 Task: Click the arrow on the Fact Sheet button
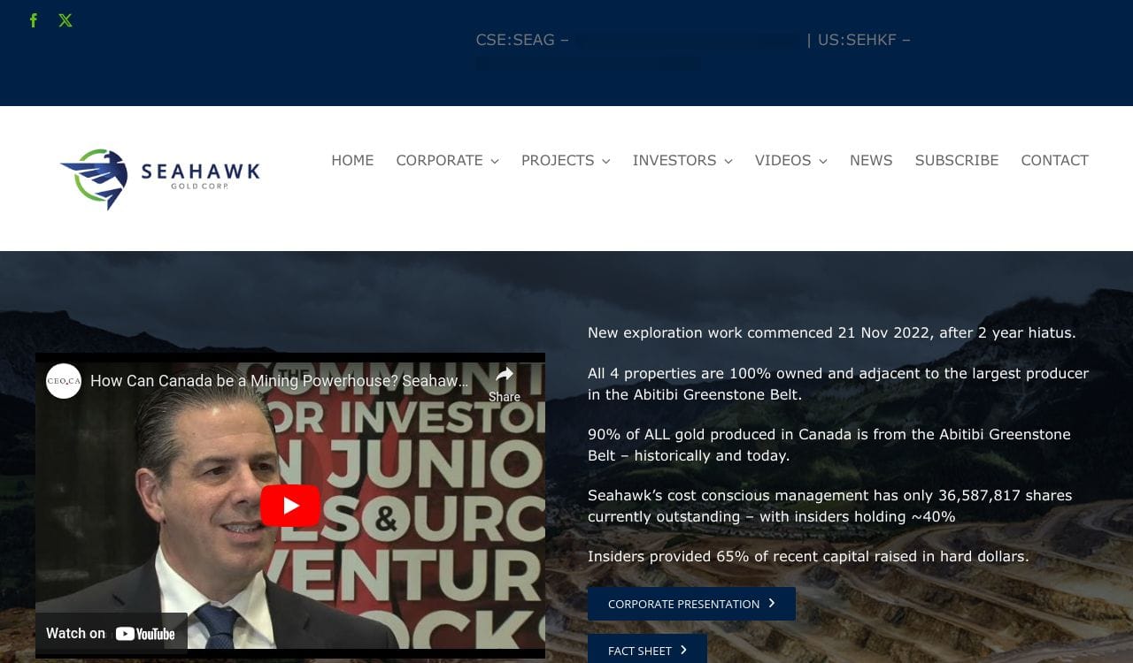coord(683,650)
